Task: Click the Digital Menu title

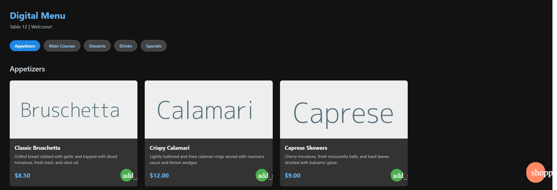Action: tap(37, 16)
